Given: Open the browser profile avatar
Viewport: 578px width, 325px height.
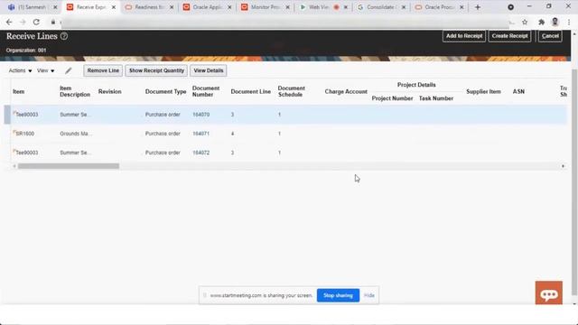Looking at the screenshot, I should coord(555,22).
